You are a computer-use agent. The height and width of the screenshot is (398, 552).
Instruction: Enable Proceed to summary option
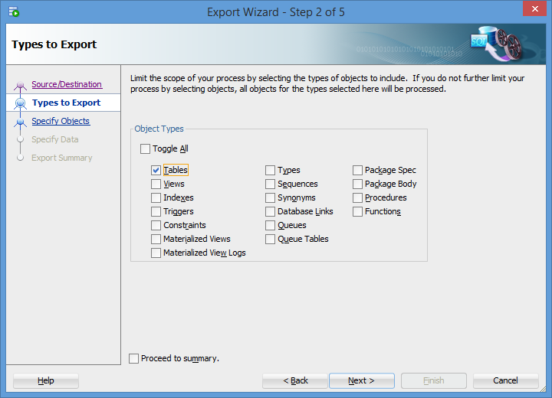tap(135, 358)
